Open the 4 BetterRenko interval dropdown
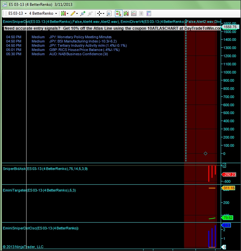 (43, 13)
